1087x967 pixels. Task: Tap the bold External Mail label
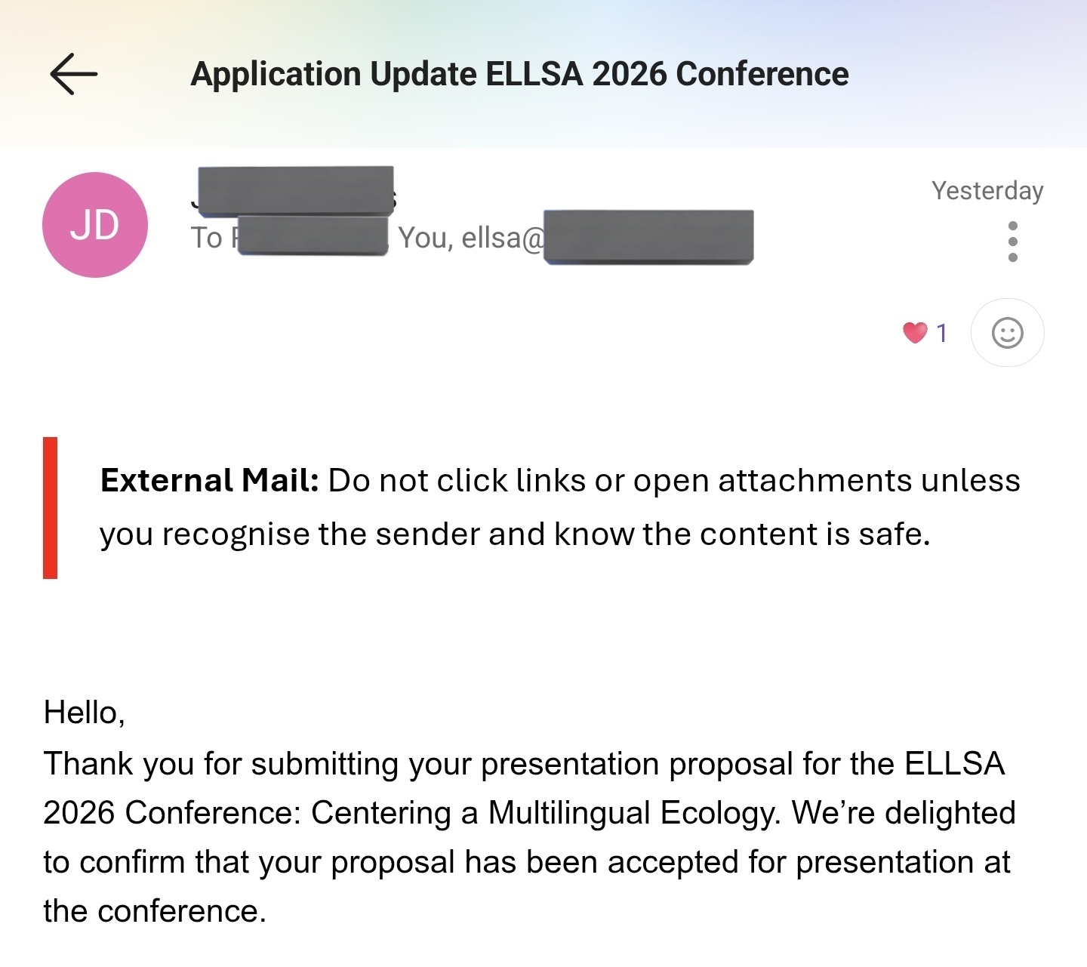click(x=209, y=481)
